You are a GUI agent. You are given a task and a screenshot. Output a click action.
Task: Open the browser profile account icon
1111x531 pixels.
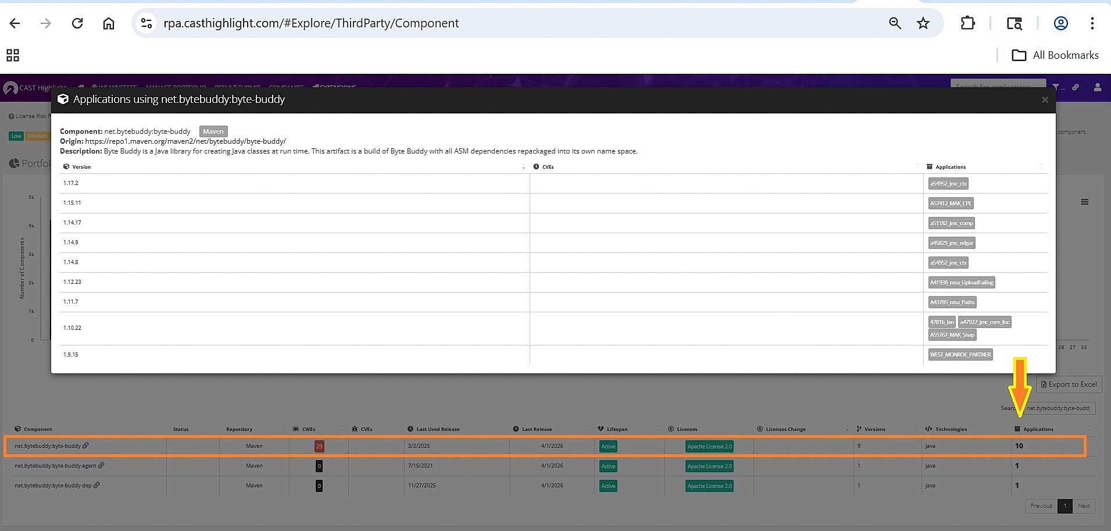coord(1061,23)
